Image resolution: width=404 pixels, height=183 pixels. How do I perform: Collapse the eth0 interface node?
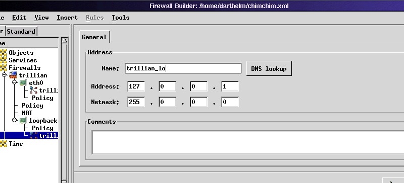point(15,82)
